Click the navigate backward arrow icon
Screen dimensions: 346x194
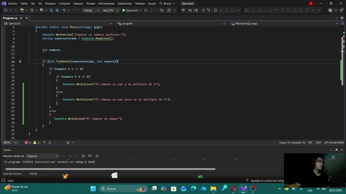(6, 10)
